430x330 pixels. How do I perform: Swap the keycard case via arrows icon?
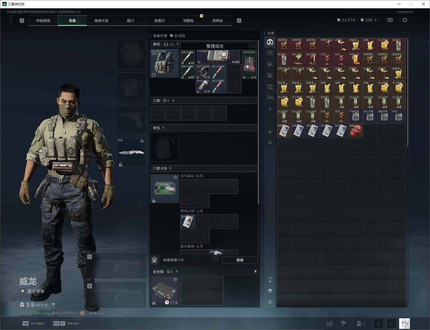click(x=175, y=177)
